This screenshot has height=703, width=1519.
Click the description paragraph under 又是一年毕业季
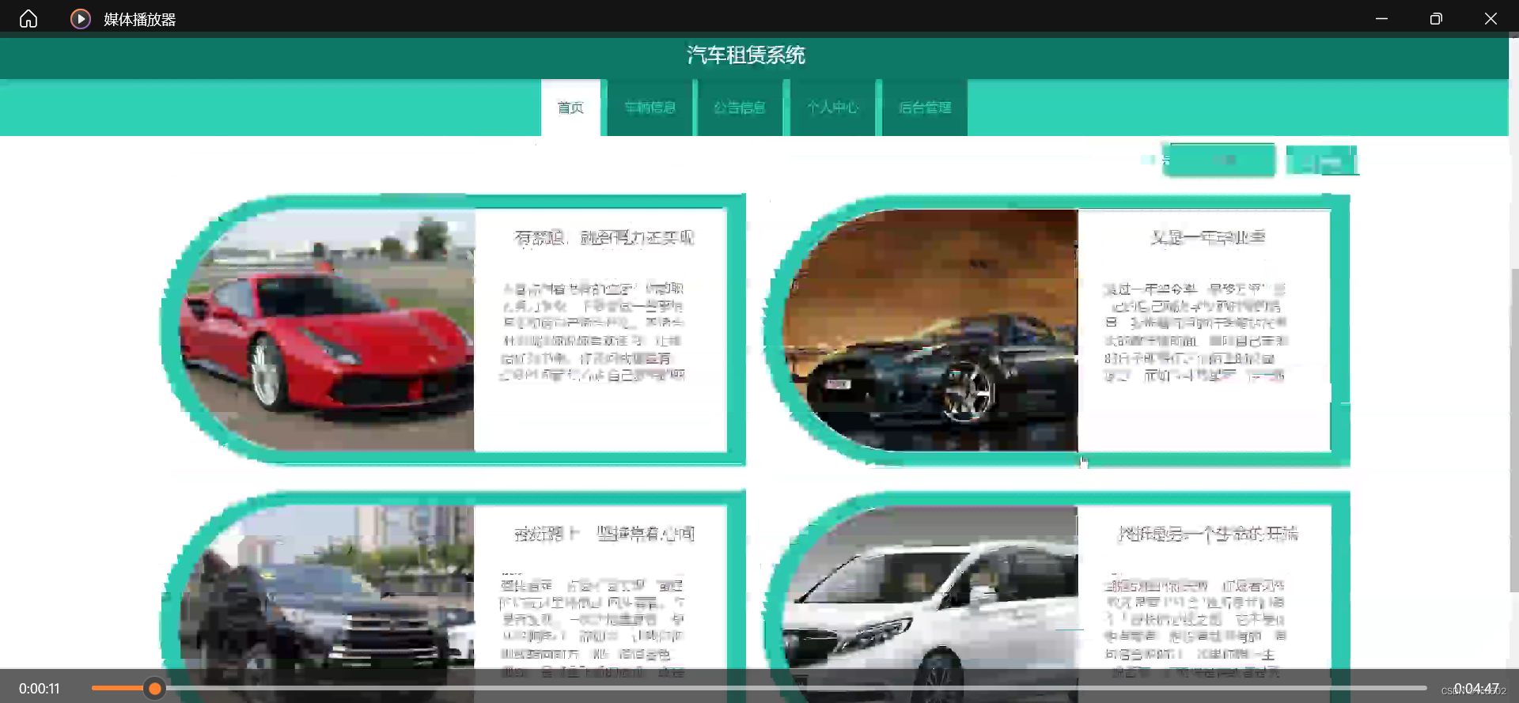(1195, 332)
